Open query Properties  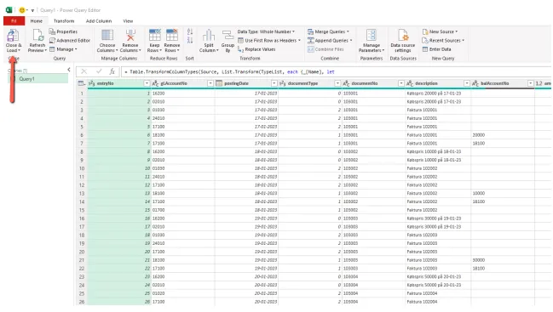[63, 31]
